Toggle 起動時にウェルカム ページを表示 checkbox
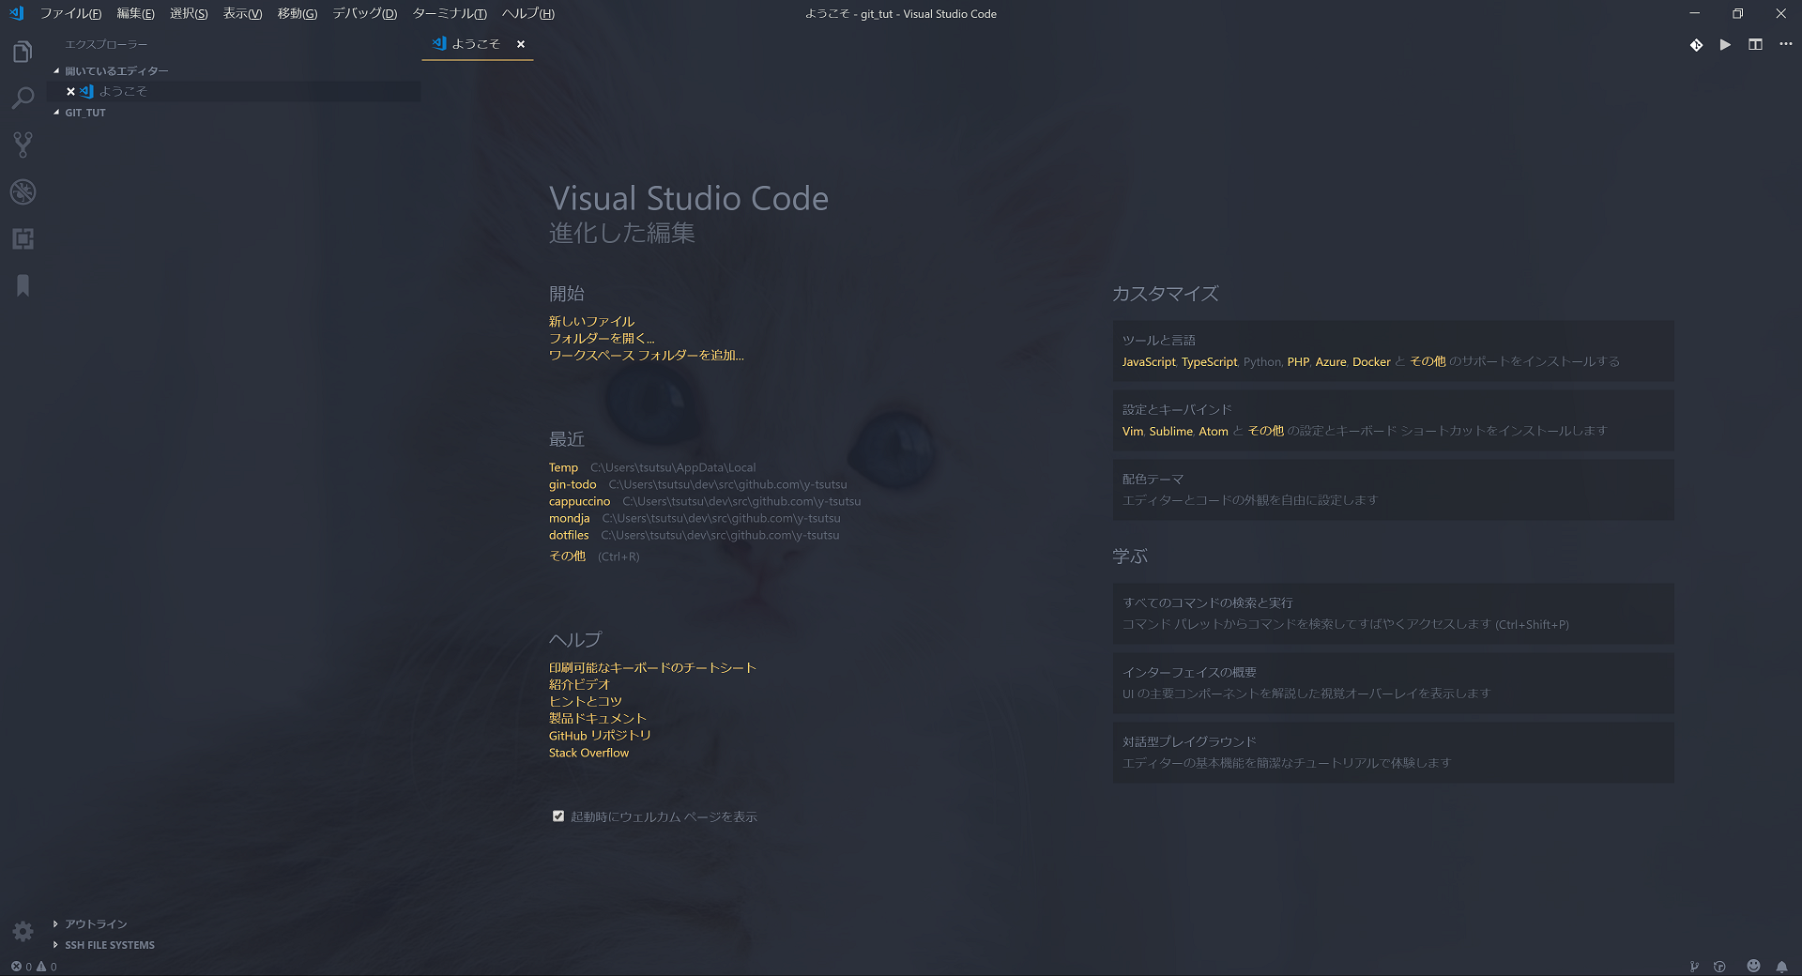This screenshot has height=976, width=1802. tap(558, 816)
